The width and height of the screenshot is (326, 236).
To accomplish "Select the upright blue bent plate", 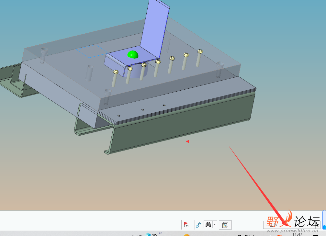I will click(x=155, y=29).
